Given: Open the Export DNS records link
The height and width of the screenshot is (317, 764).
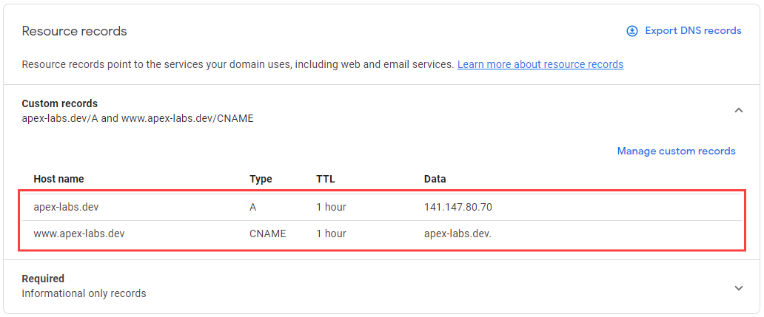Looking at the screenshot, I should coord(693,30).
